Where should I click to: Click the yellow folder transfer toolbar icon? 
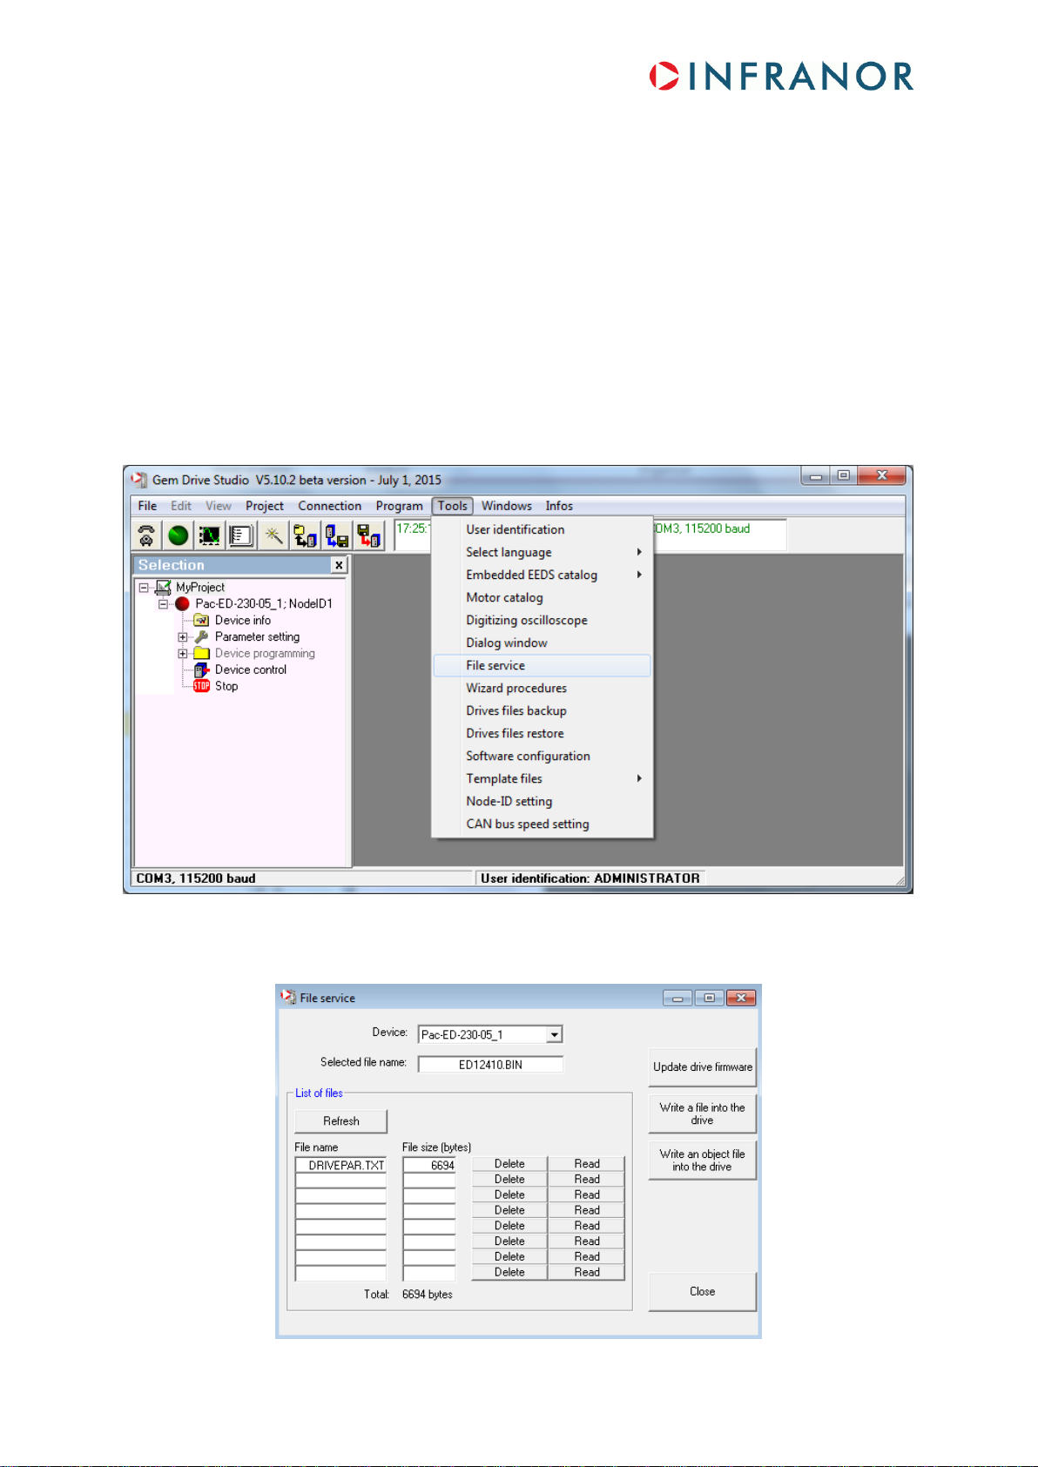tap(305, 535)
